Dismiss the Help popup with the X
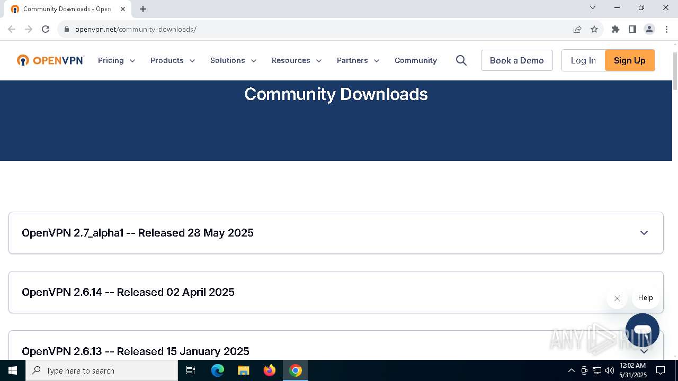Image resolution: width=678 pixels, height=381 pixels. 617,298
